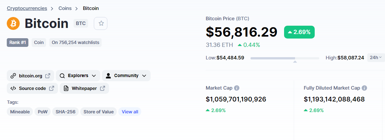Click the bitcoin.org chain link icon
385x140 pixels.
click(13, 76)
